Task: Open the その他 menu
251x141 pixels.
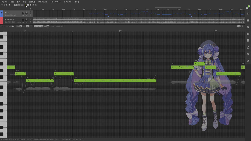Action: point(77,2)
